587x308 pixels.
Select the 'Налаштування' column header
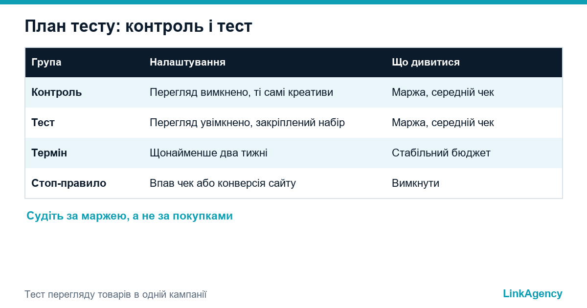[x=187, y=62]
